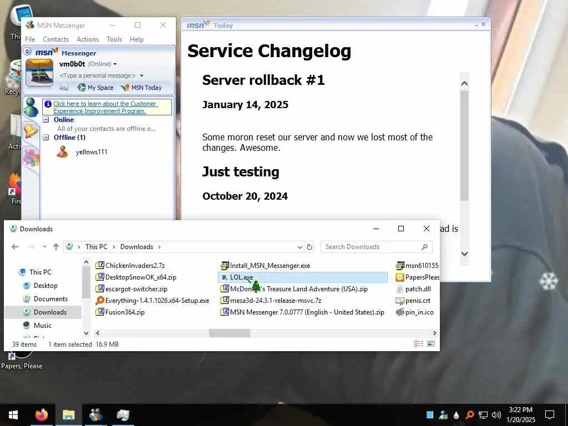Select Desktop in the navigation pane
The width and height of the screenshot is (568, 426).
[45, 286]
